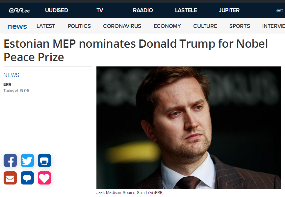Click the blue news logo
The height and width of the screenshot is (197, 285).
[17, 26]
